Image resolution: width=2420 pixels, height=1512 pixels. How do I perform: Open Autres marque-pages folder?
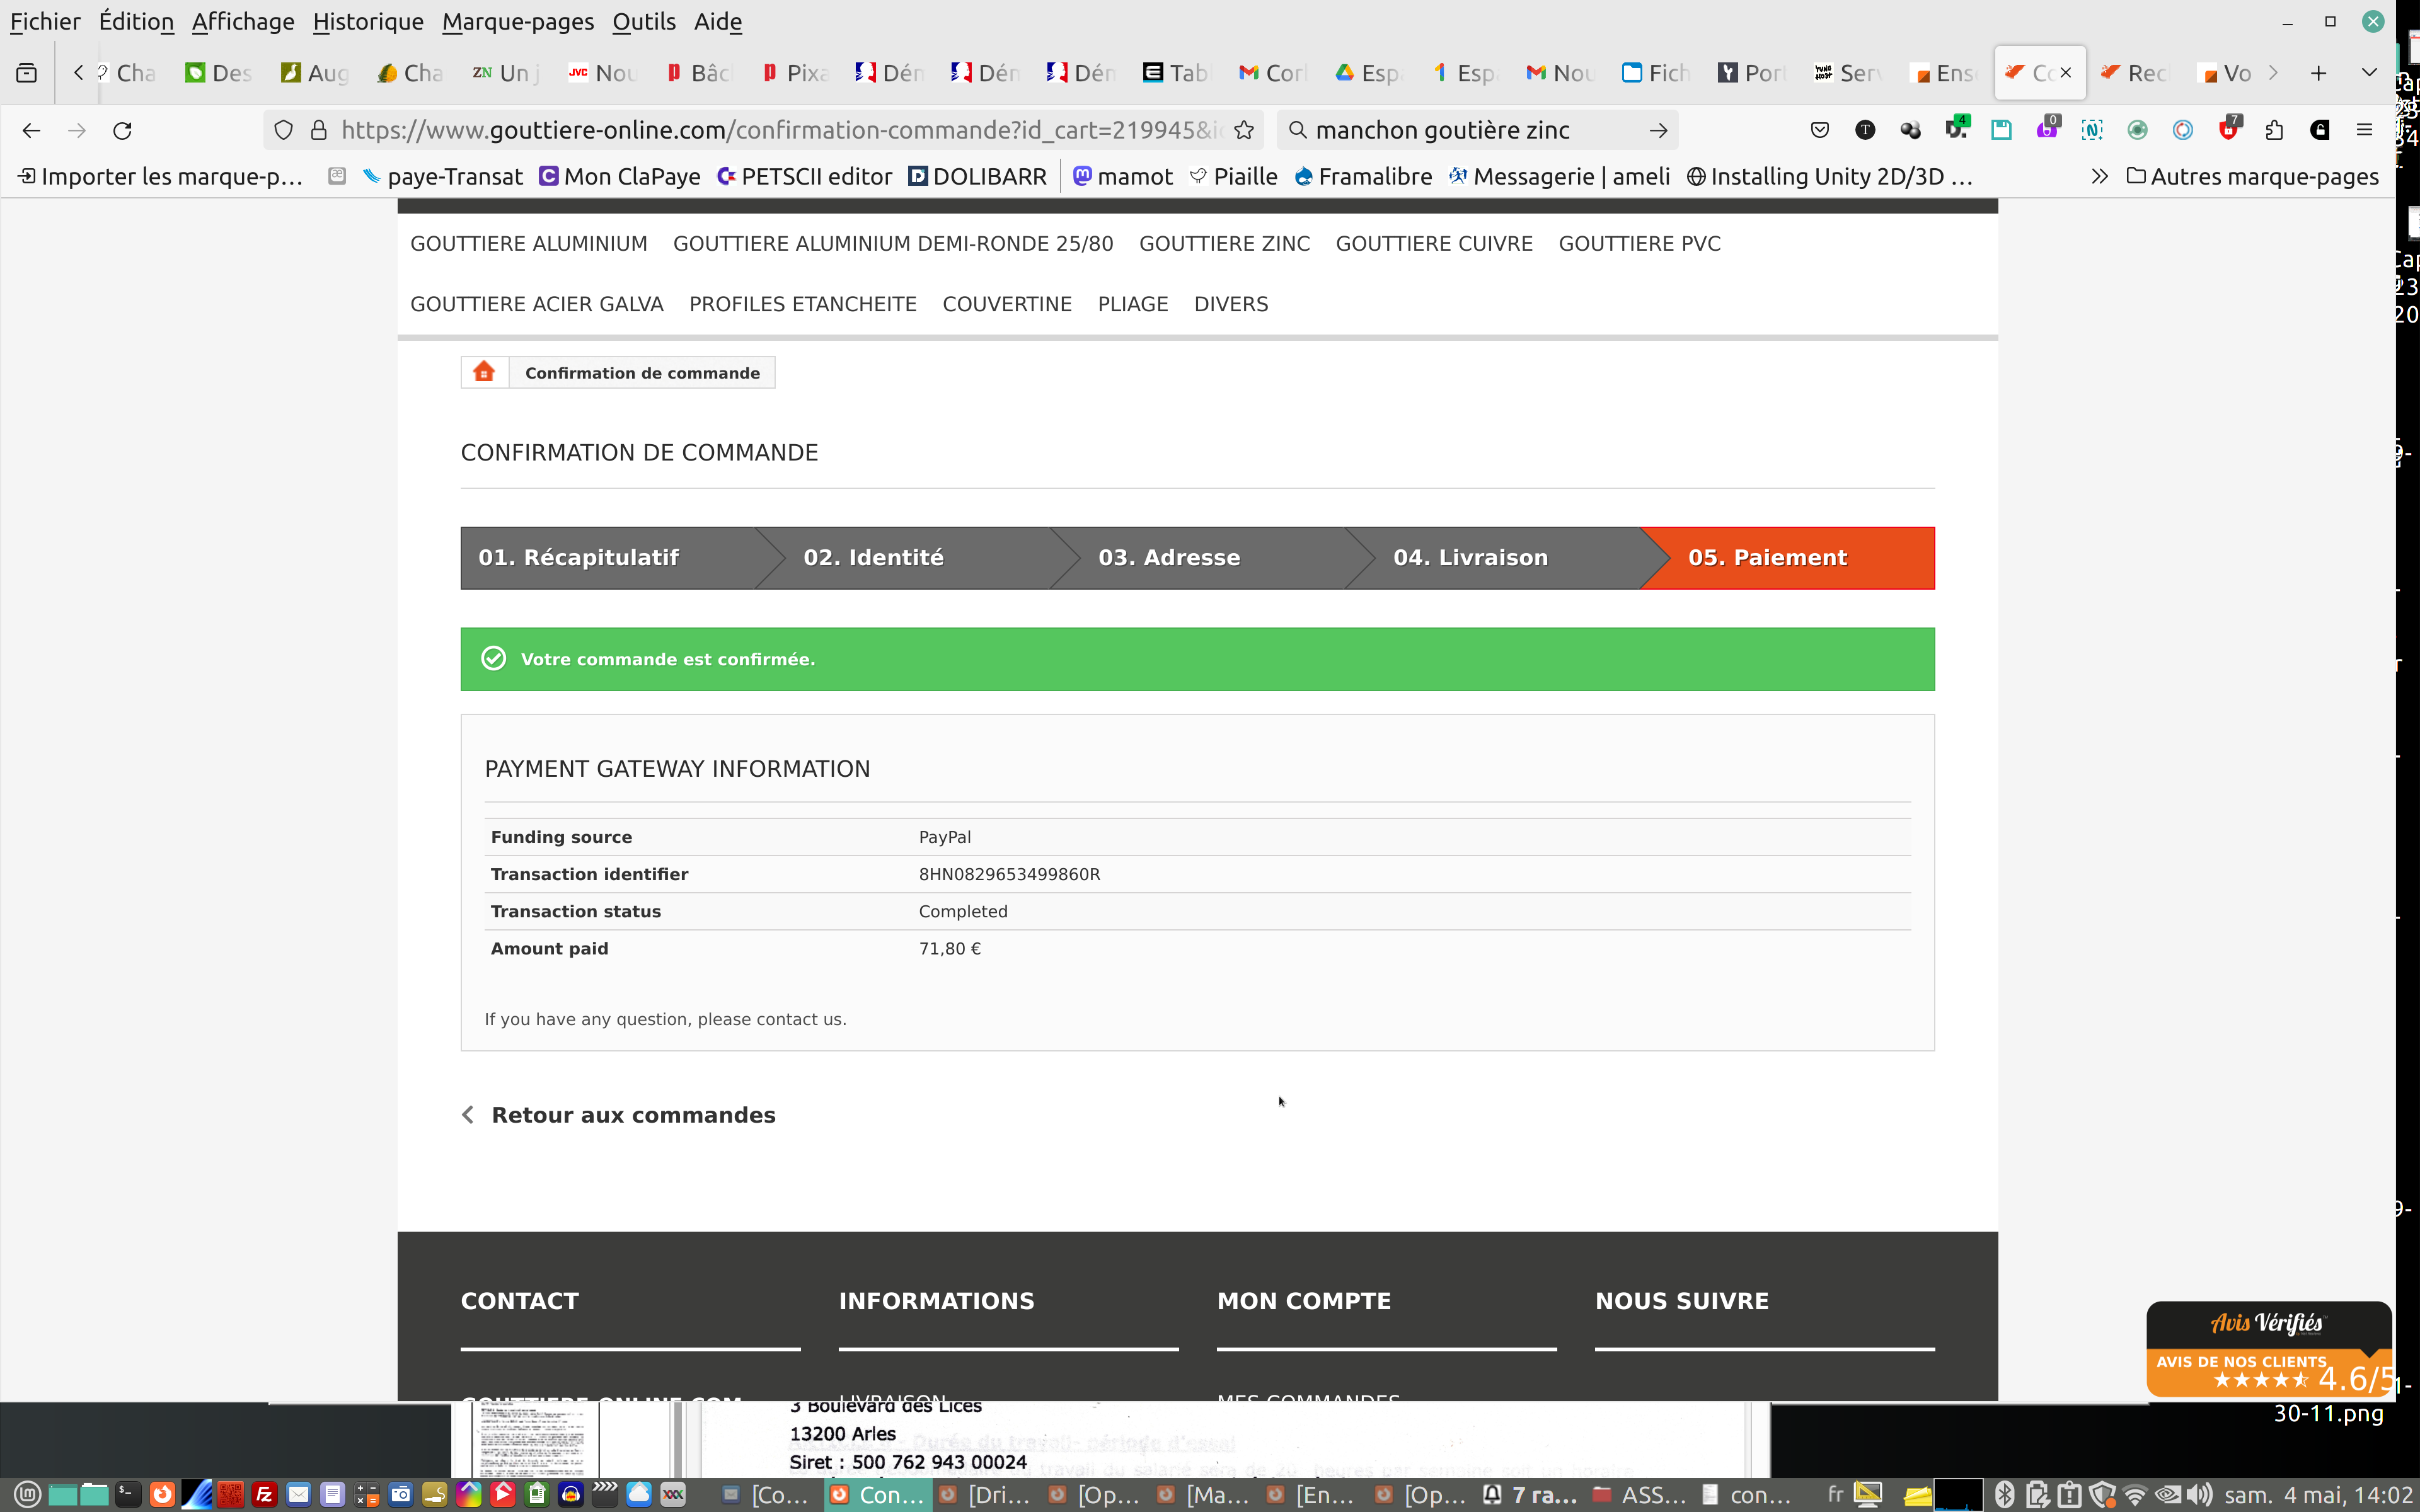tap(2252, 177)
